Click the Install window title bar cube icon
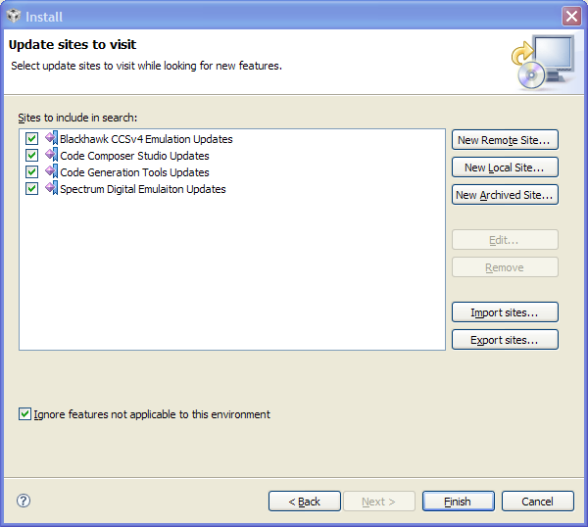 click(x=14, y=16)
